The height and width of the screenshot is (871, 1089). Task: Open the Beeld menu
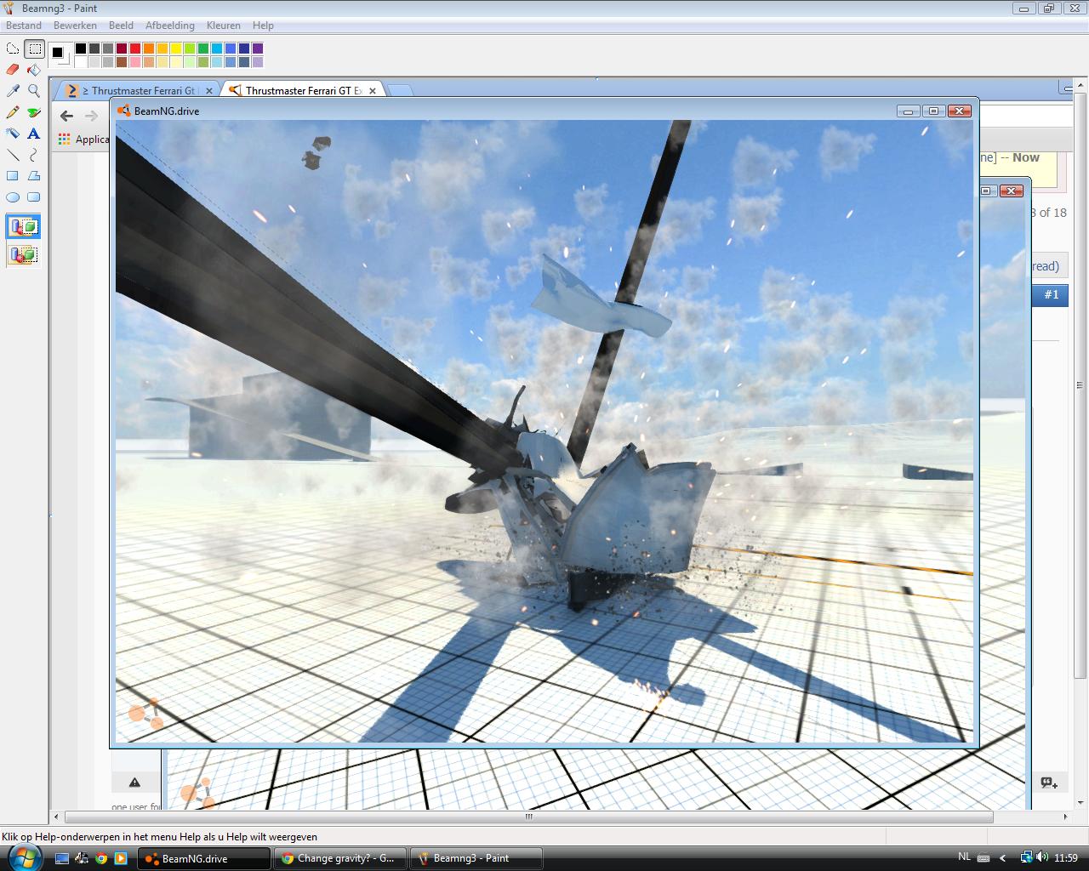click(x=121, y=26)
